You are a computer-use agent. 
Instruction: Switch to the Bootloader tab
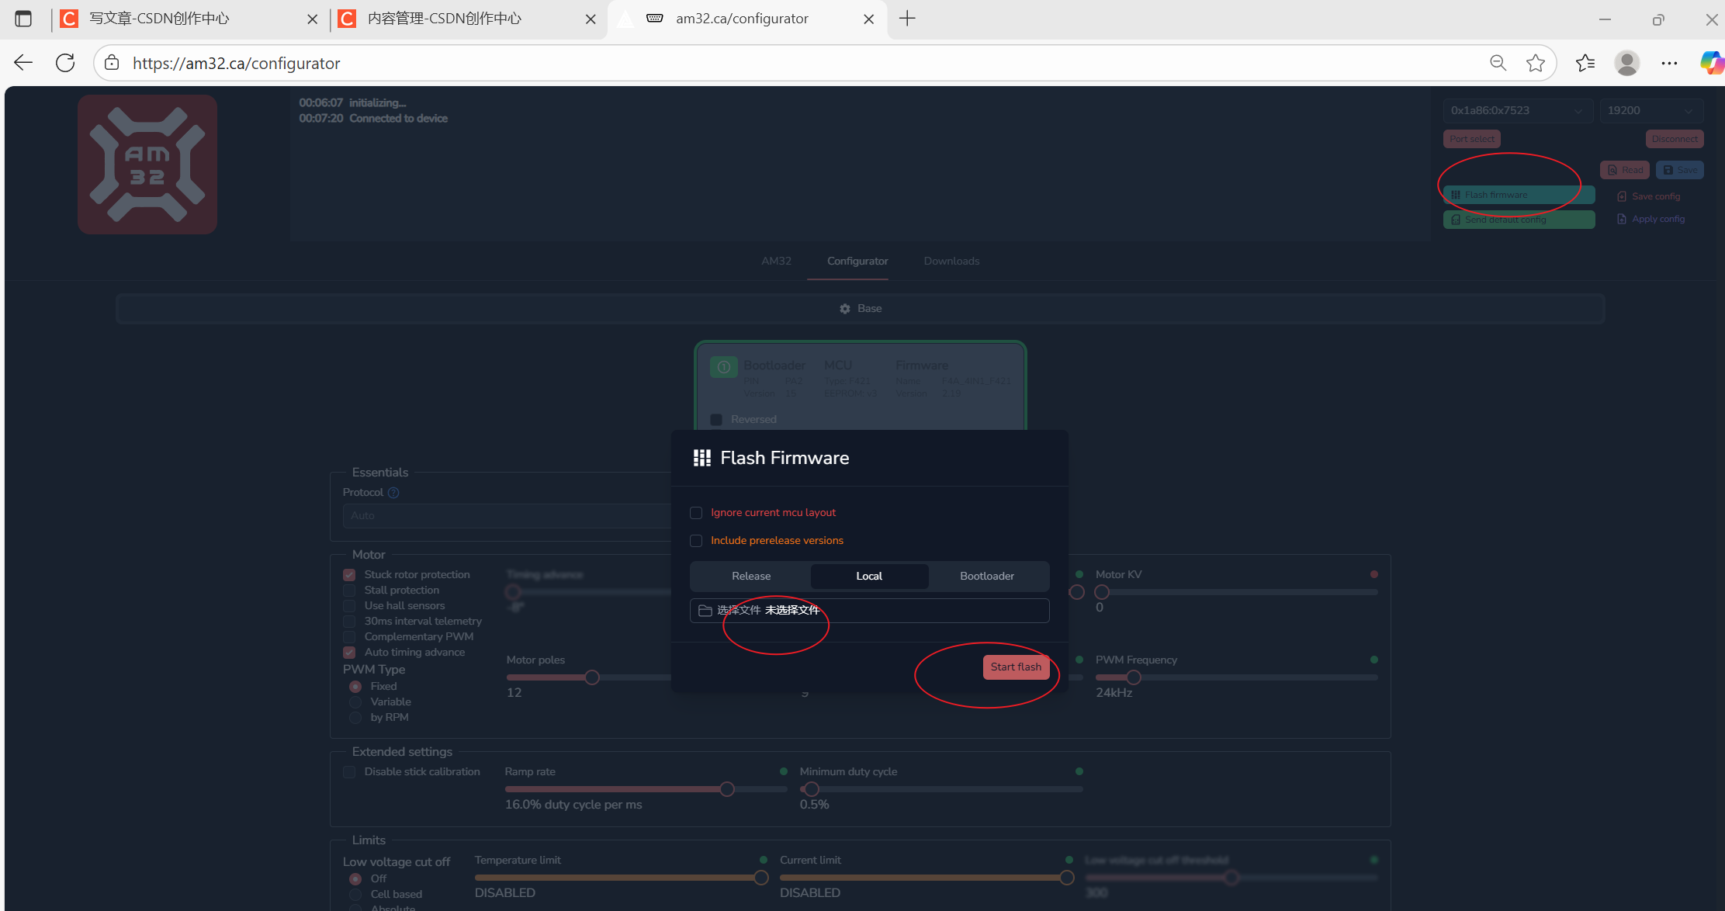tap(986, 576)
